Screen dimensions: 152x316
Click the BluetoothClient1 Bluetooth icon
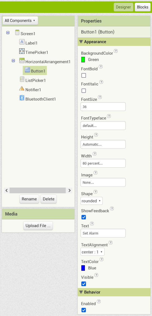pos(22,98)
